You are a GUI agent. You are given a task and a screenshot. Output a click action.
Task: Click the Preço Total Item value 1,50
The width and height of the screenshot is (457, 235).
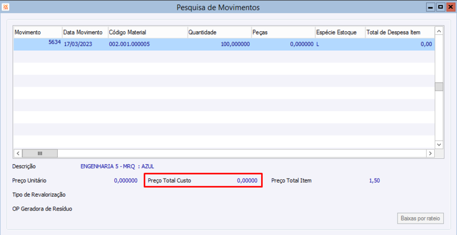[x=375, y=181]
